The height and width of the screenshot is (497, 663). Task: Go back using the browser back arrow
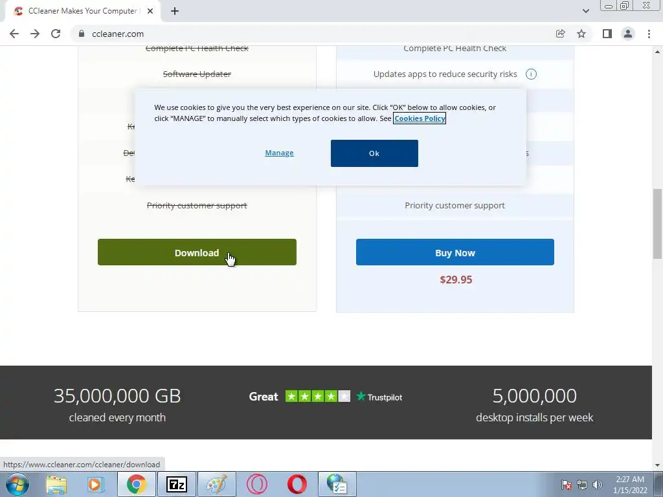pos(14,34)
